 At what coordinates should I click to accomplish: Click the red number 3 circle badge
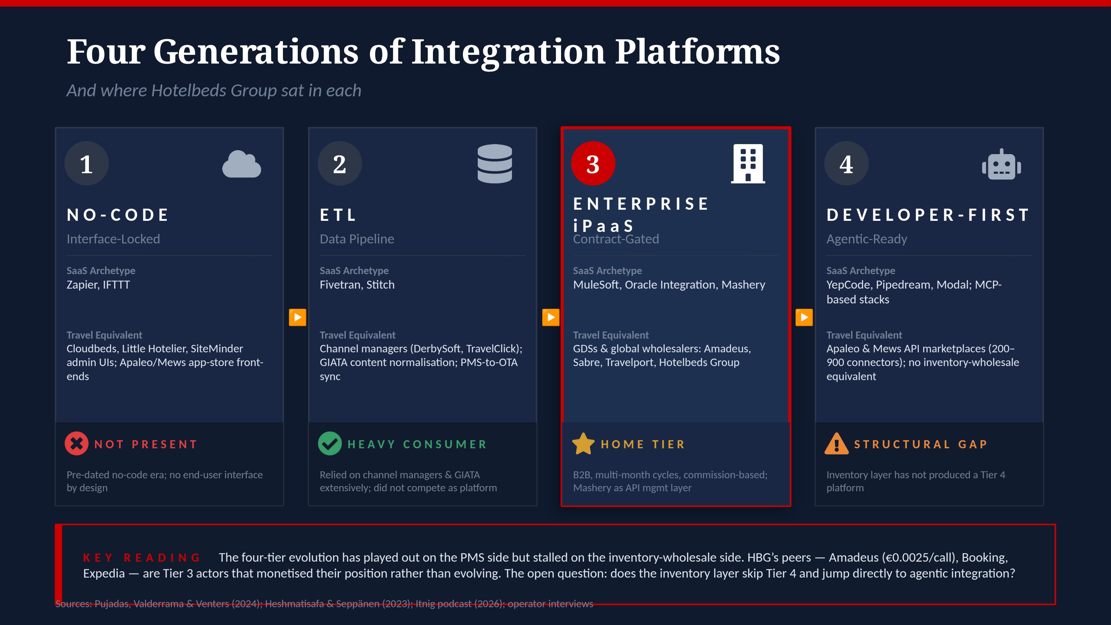coord(593,163)
